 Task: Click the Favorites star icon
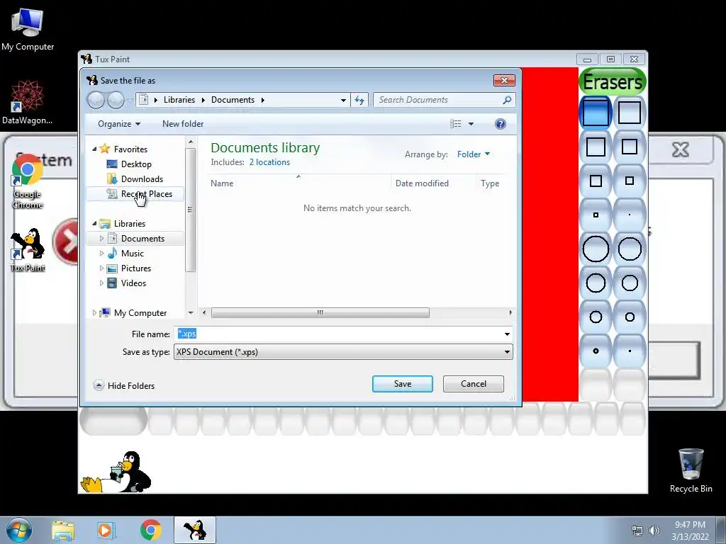(x=105, y=149)
